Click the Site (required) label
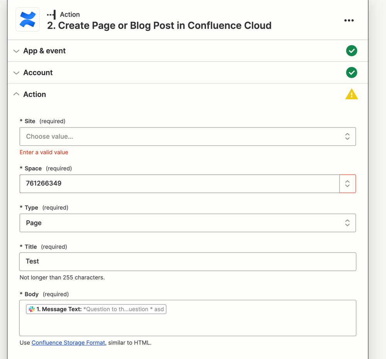This screenshot has height=359, width=386. point(43,121)
